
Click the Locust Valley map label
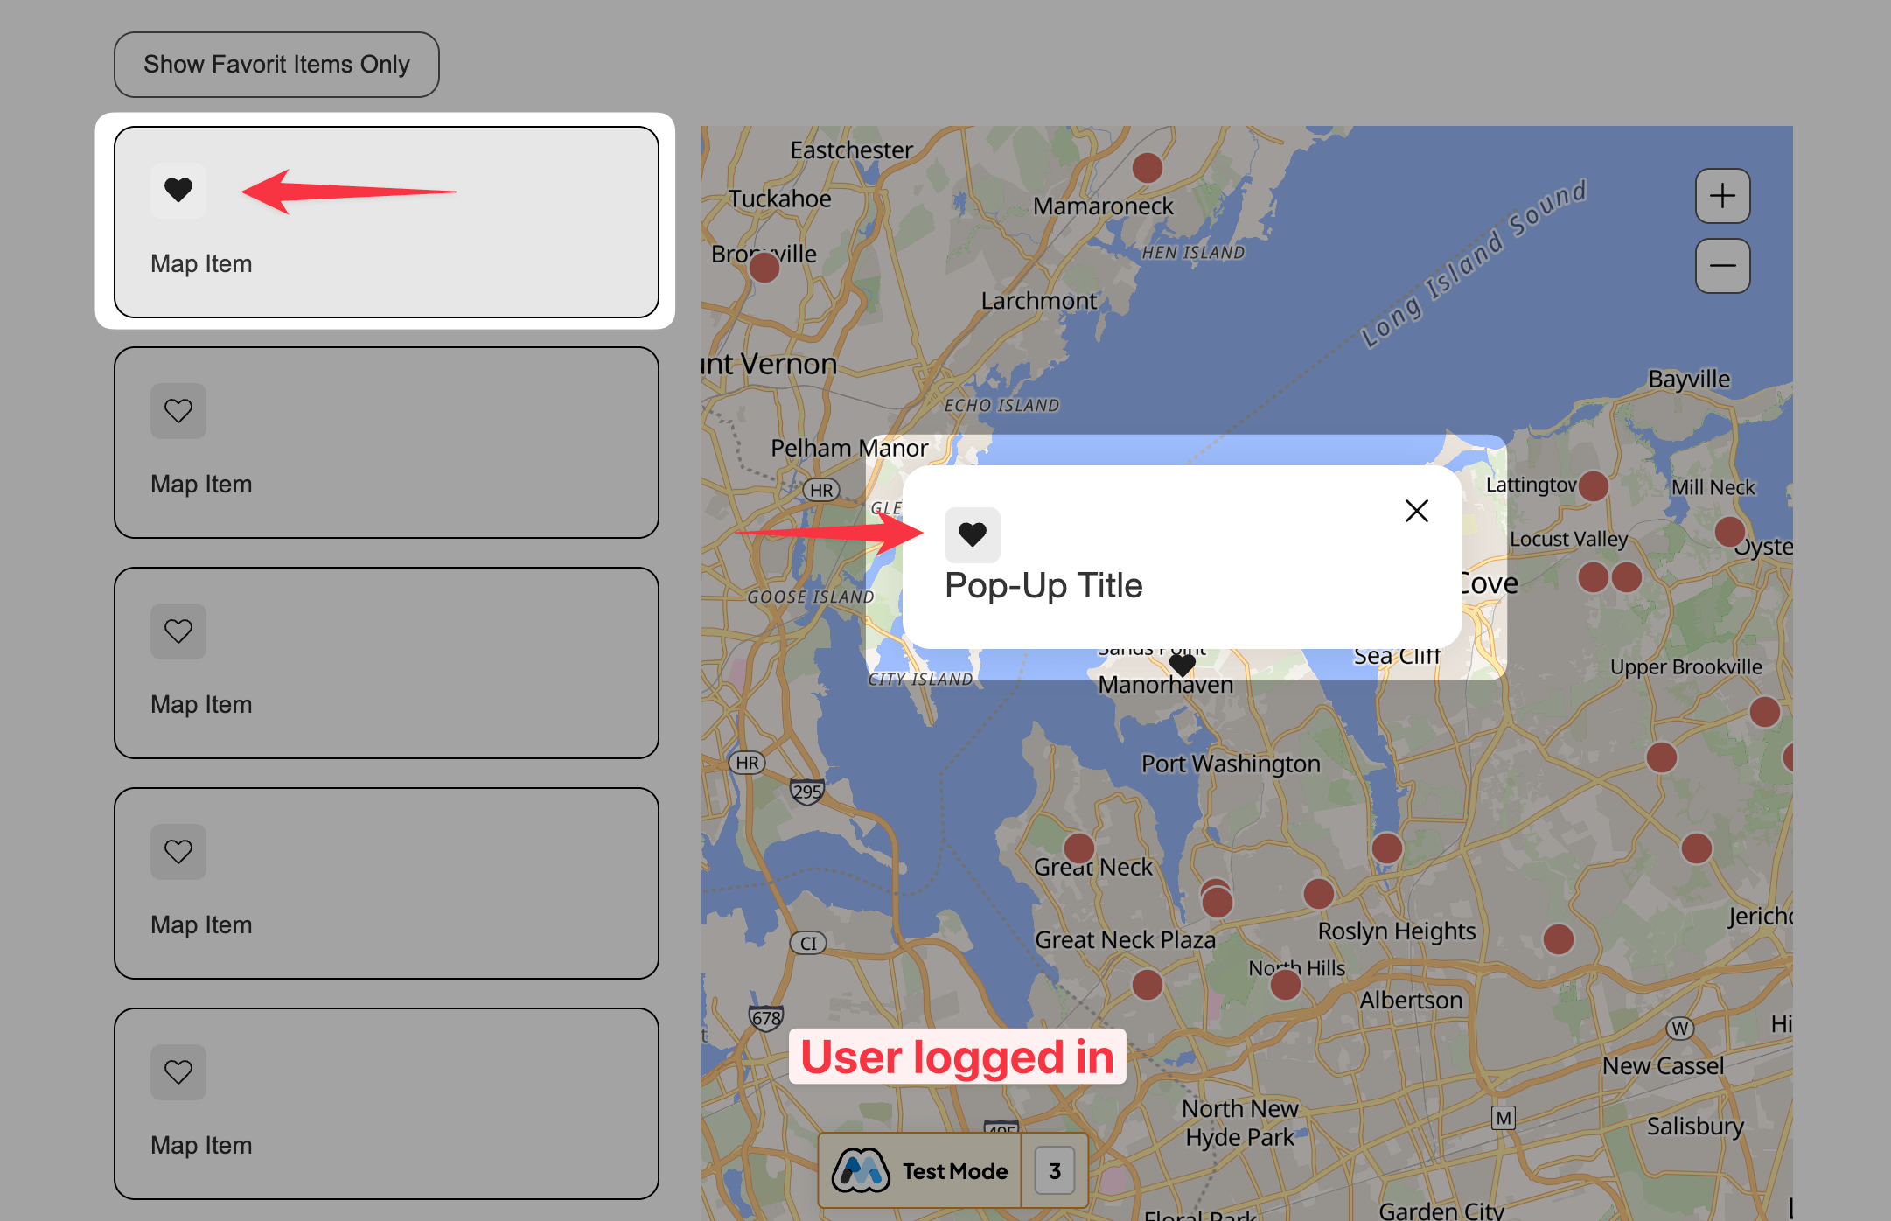click(x=1568, y=539)
